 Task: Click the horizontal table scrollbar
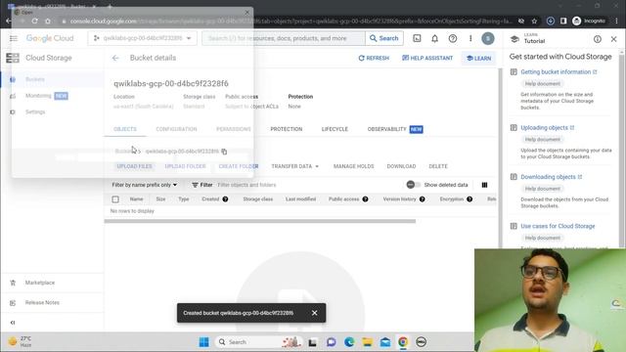[260, 221]
